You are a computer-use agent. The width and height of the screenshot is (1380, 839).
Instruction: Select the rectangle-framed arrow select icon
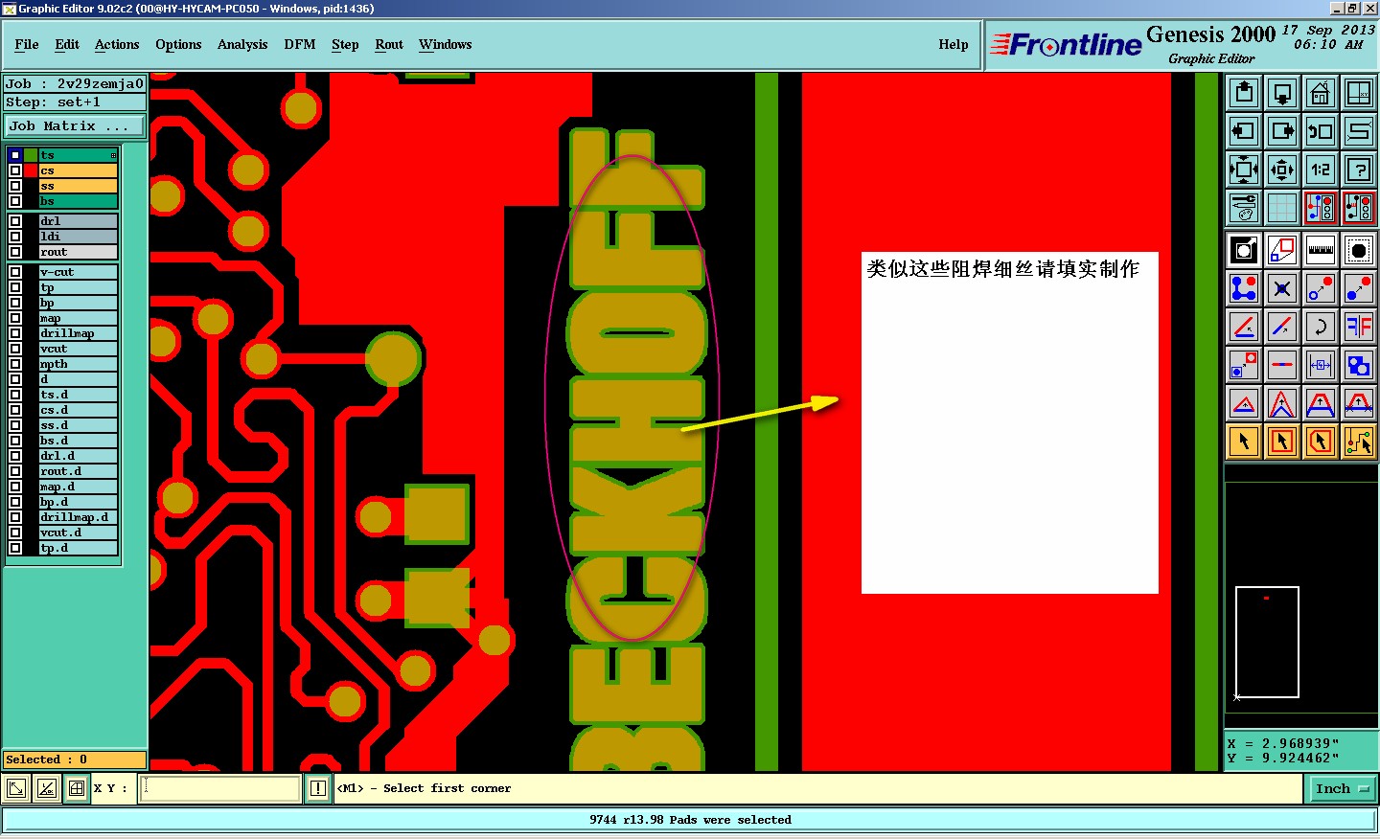pos(1282,442)
